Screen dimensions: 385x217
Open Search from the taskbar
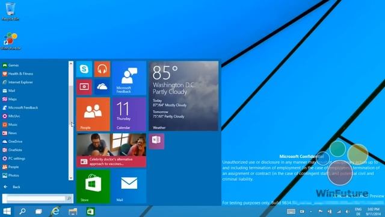[x=23, y=212]
